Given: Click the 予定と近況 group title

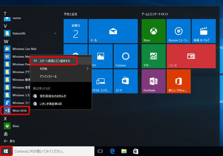Looking at the screenshot, I should point(70,14).
